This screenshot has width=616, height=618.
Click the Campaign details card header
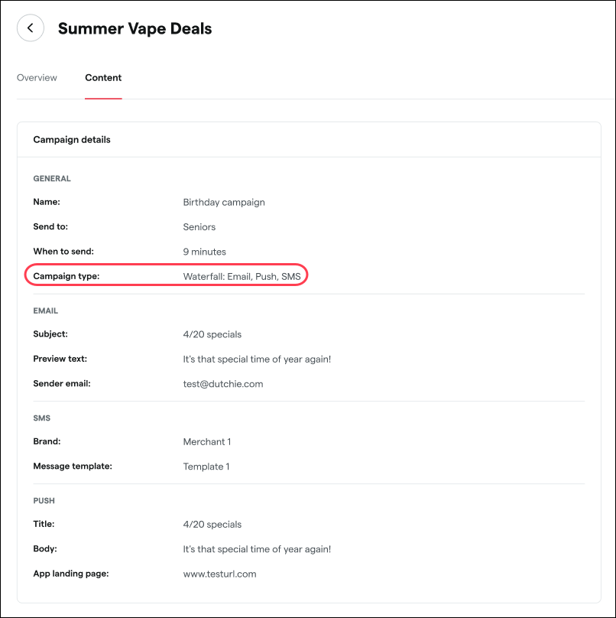tap(72, 140)
